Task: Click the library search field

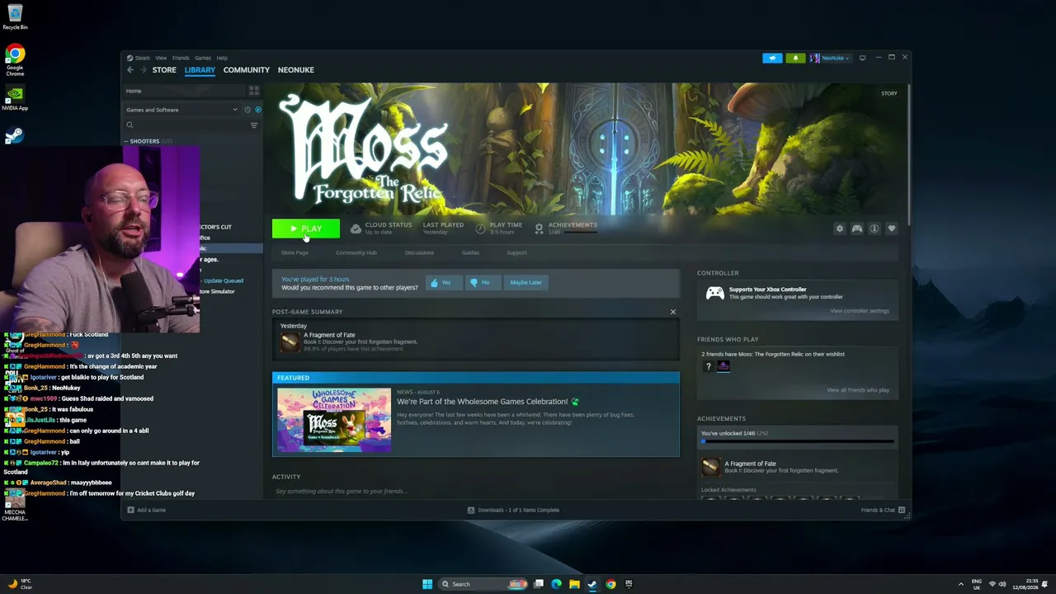Action: pos(186,125)
